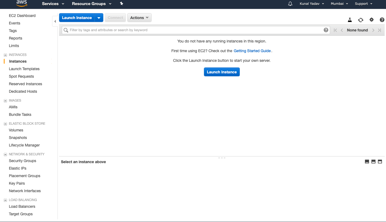Image resolution: width=386 pixels, height=222 pixels.
Task: Open the Launch Instance dropdown arrow
Action: point(99,18)
